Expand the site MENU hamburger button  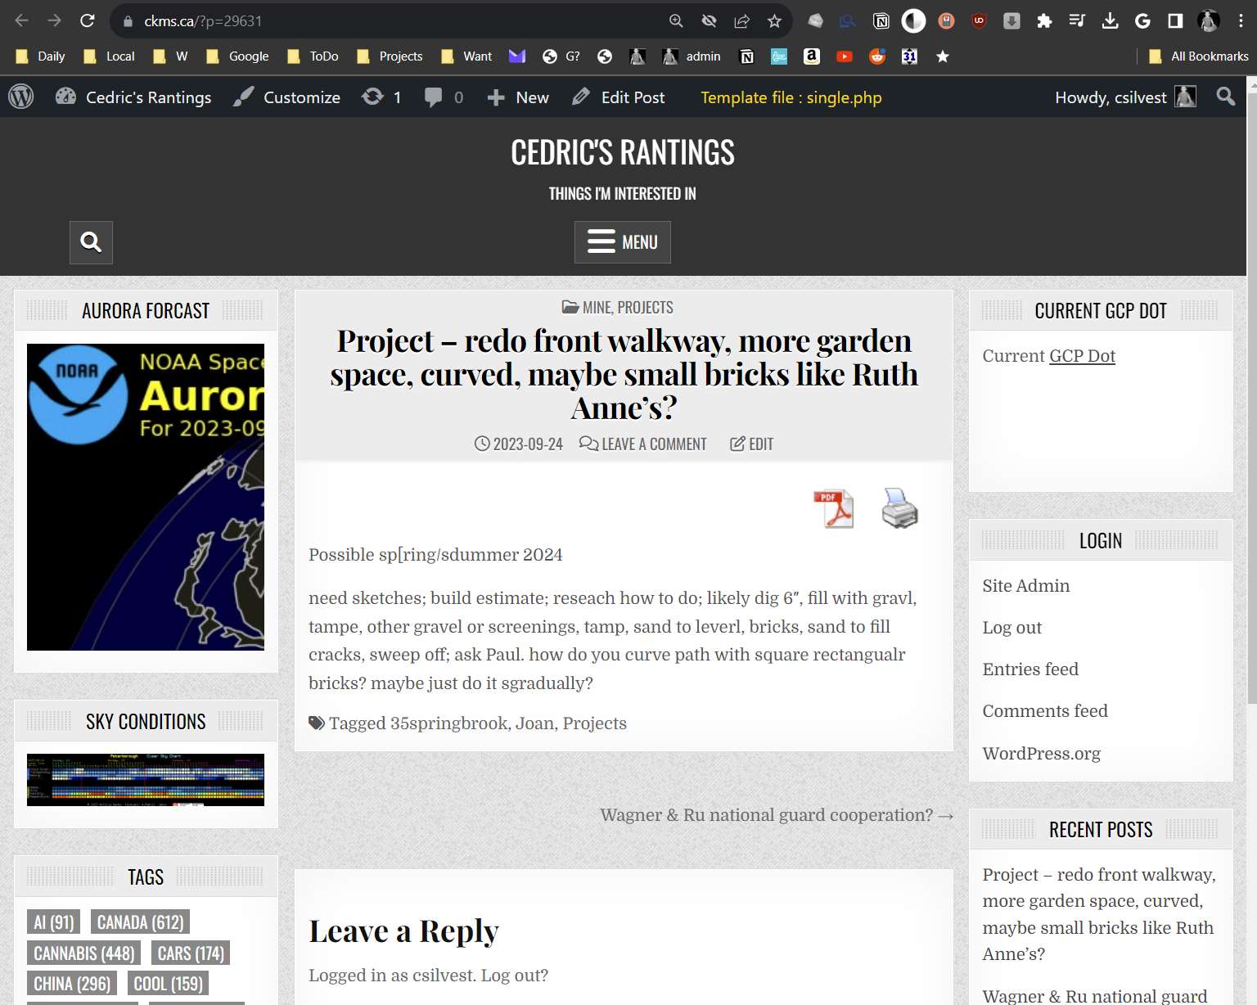coord(622,242)
